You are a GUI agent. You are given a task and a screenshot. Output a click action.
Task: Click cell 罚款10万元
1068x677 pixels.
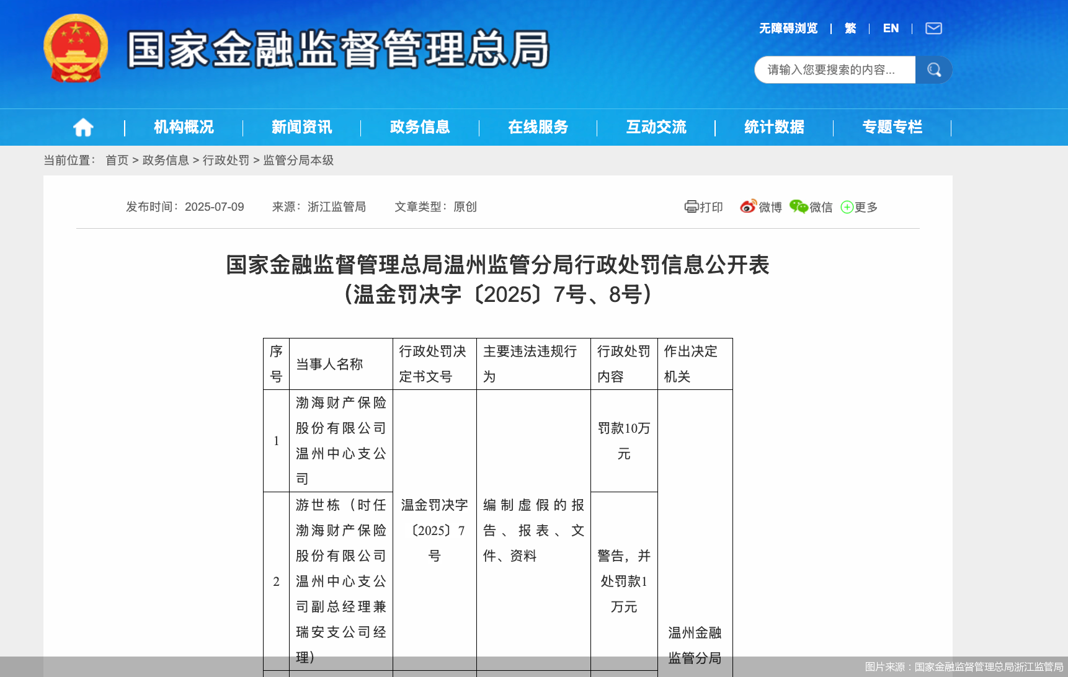point(624,441)
